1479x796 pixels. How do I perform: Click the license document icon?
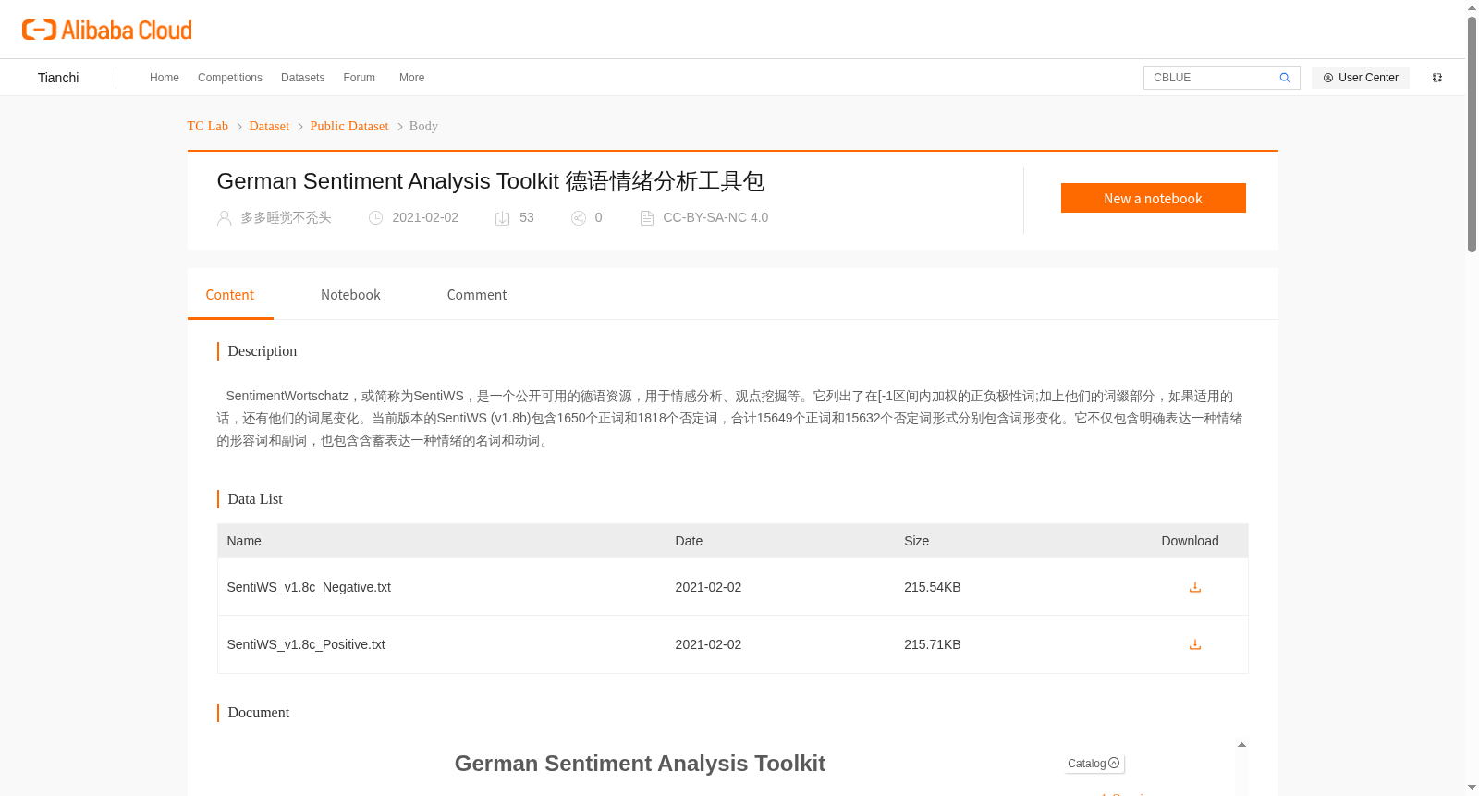[x=647, y=218]
